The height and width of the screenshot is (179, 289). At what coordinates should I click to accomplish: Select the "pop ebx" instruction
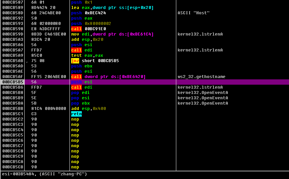pos(80,103)
